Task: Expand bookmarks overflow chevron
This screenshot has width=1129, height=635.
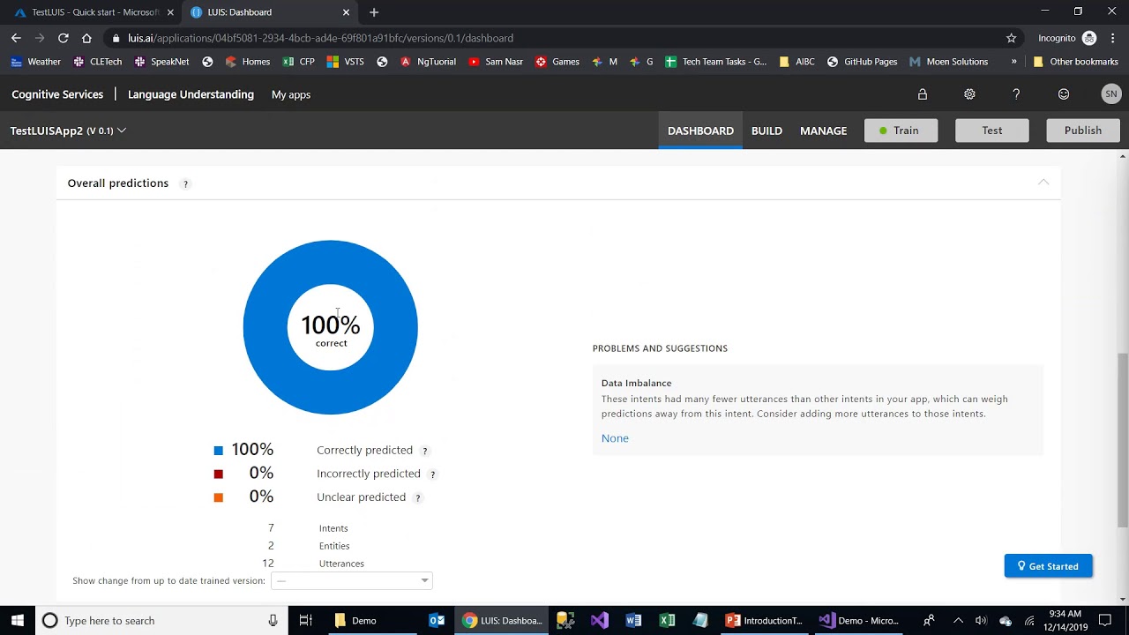Action: pos(1013,62)
